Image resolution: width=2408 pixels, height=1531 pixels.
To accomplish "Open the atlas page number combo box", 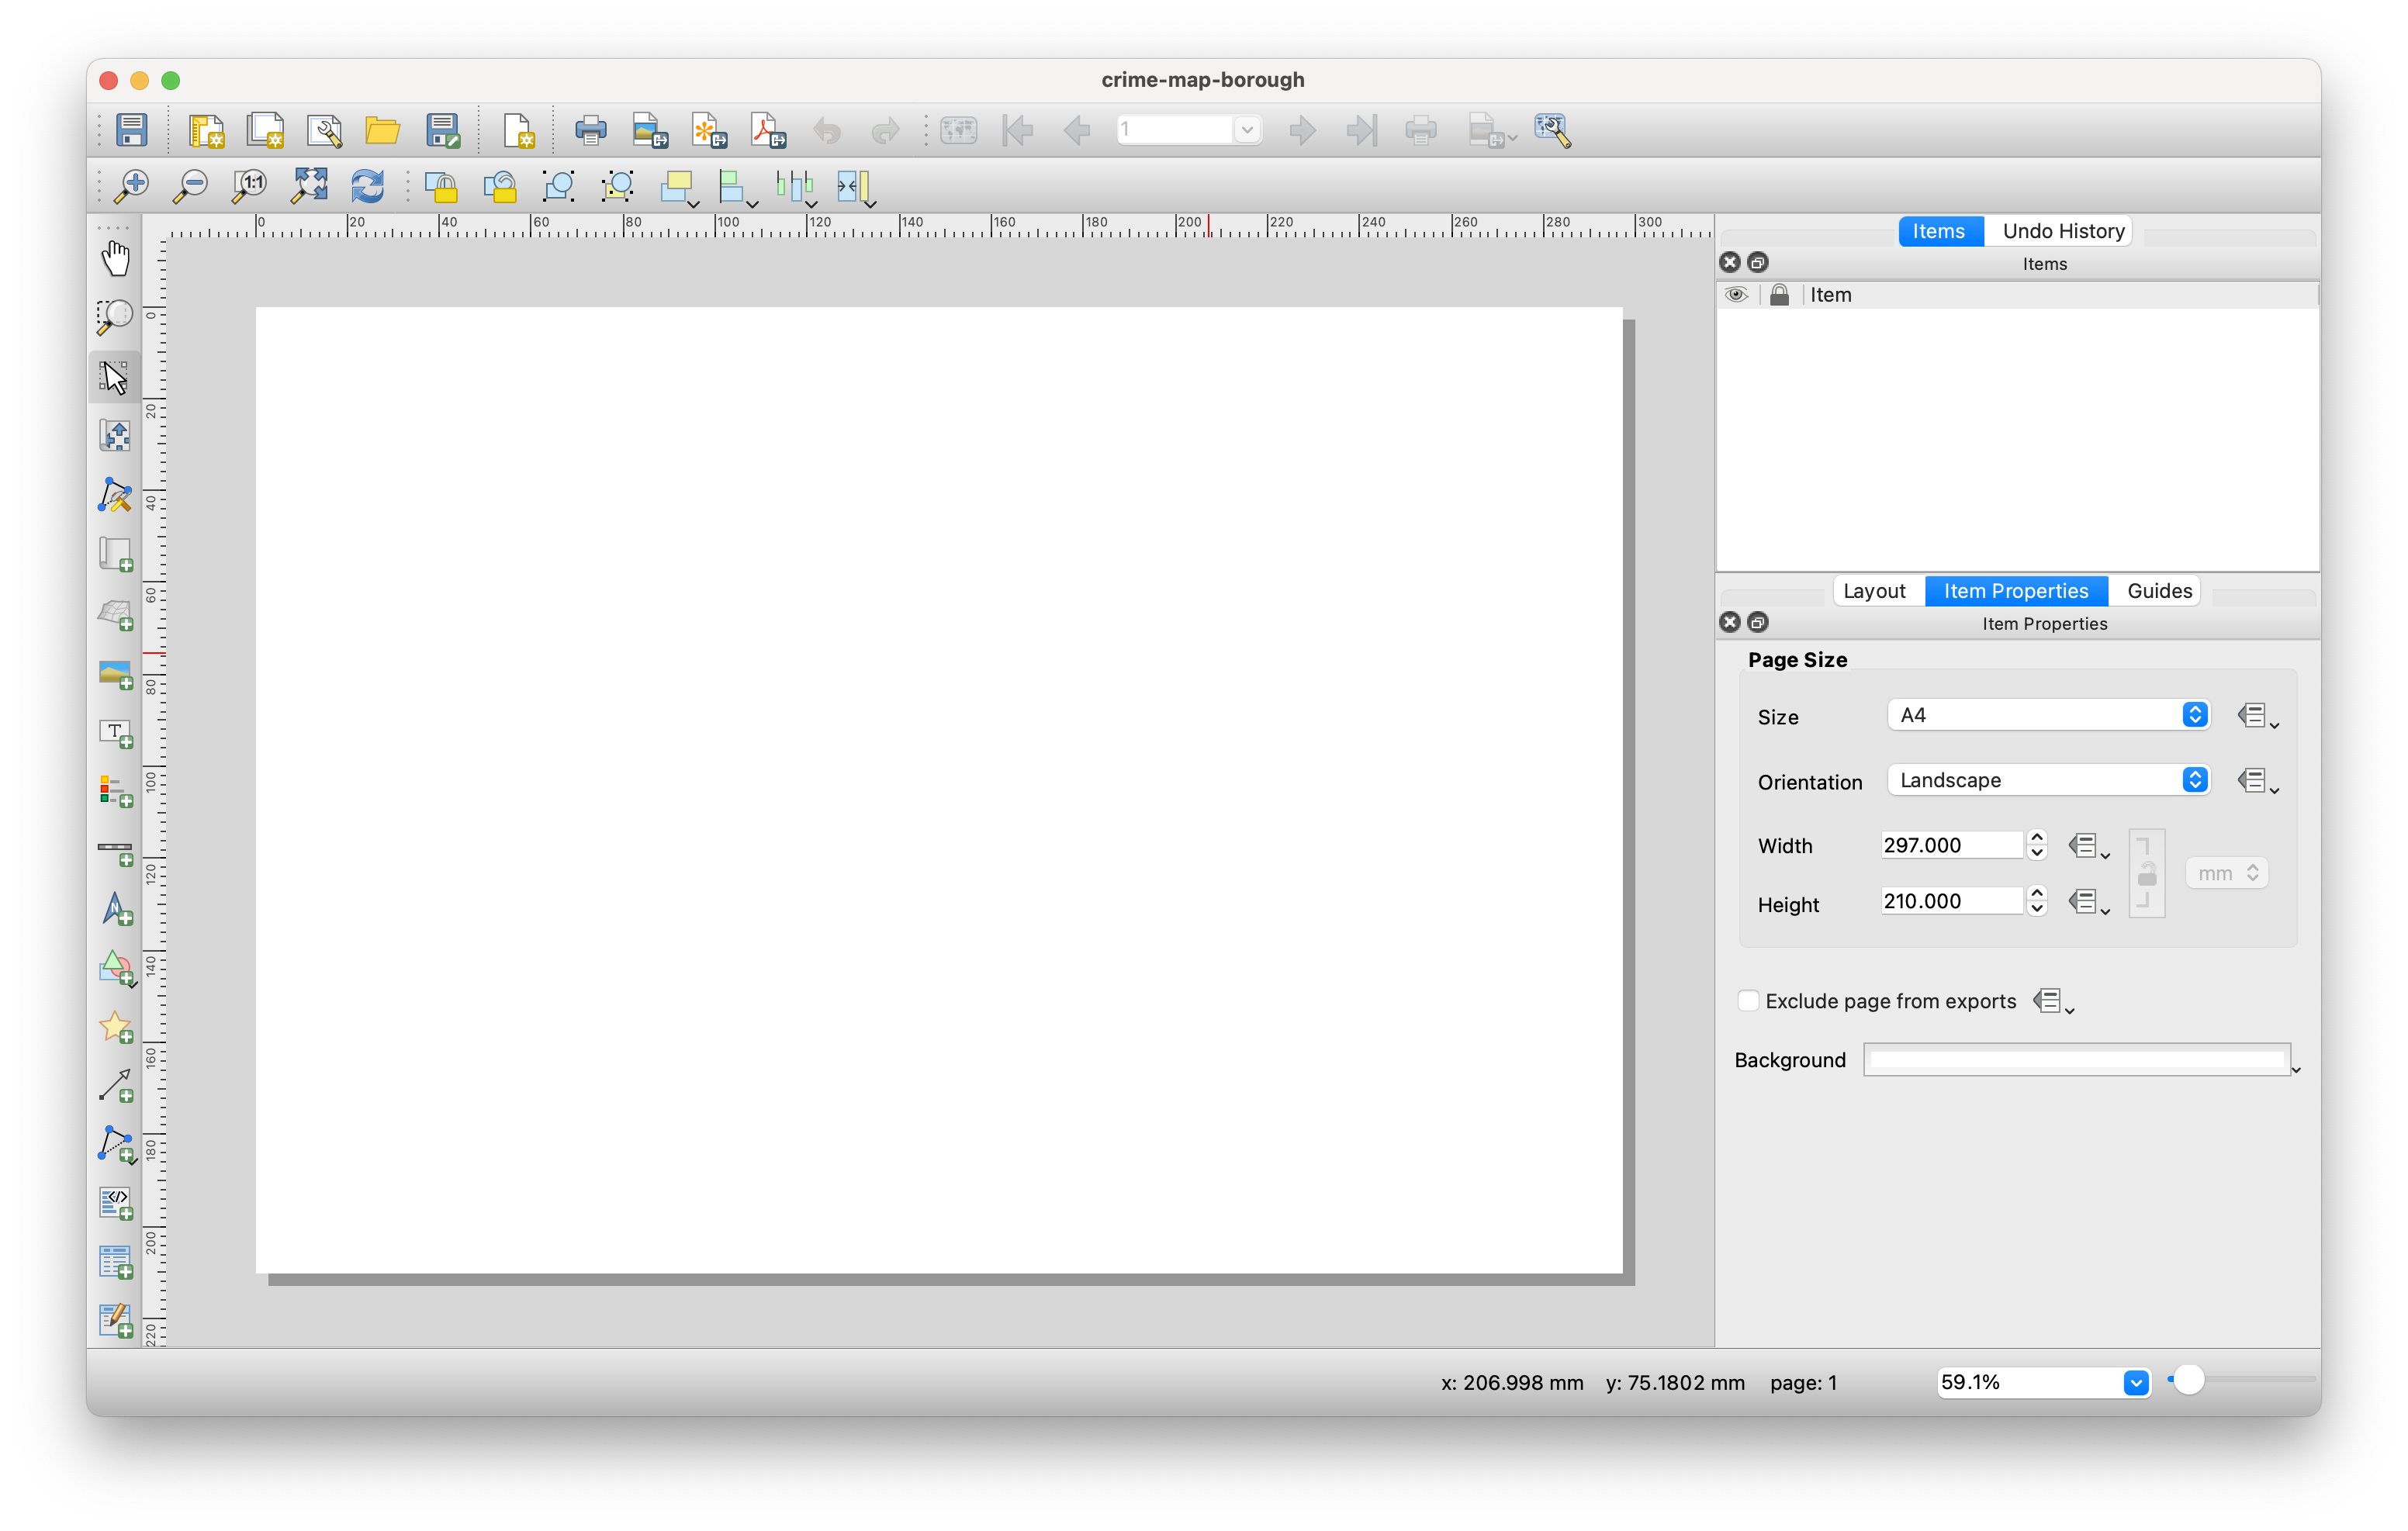I will click(1189, 130).
